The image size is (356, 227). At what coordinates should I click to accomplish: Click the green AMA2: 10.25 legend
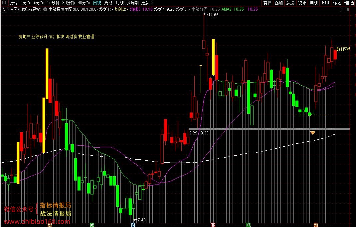coord(233,9)
